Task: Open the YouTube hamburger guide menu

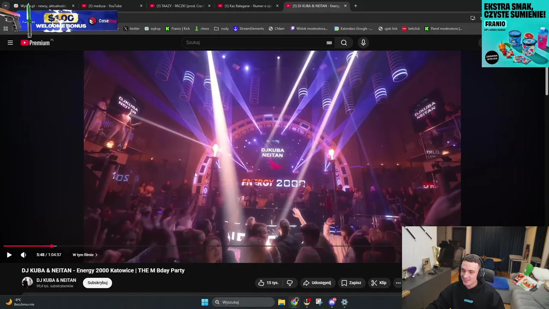Action: pos(10,42)
